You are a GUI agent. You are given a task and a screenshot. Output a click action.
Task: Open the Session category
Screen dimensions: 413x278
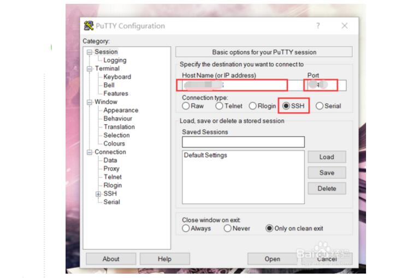tap(106, 52)
